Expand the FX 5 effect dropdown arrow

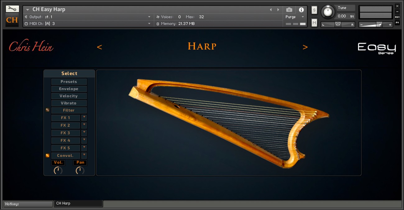84,148
